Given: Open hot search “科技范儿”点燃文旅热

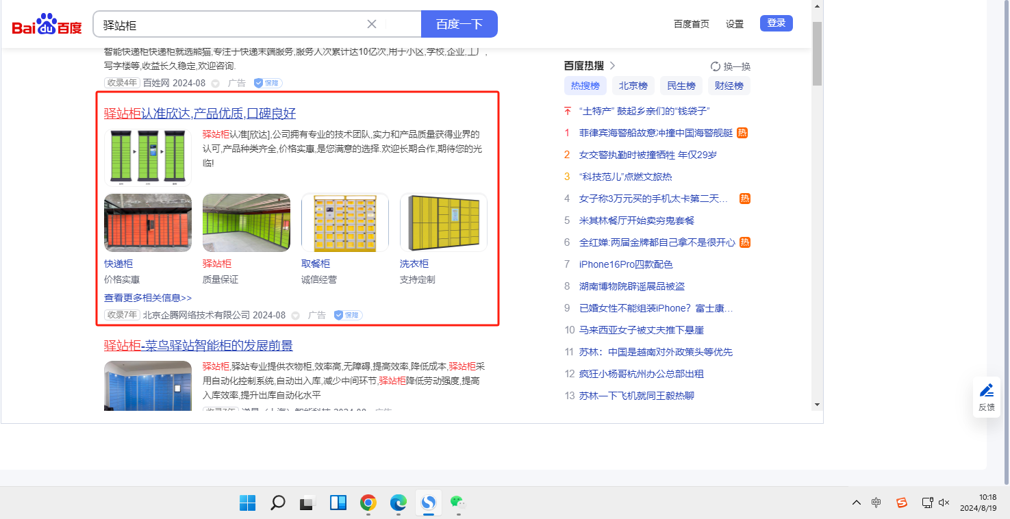Looking at the screenshot, I should point(626,177).
